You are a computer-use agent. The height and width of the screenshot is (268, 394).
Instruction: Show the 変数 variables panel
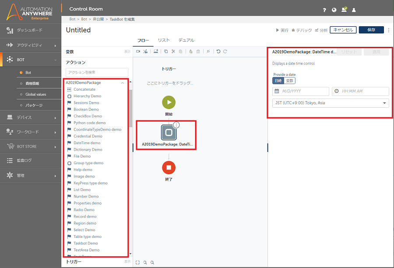point(127,52)
